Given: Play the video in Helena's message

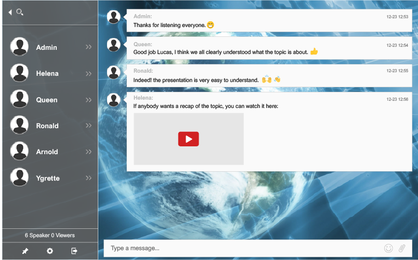Looking at the screenshot, I should coord(188,139).
